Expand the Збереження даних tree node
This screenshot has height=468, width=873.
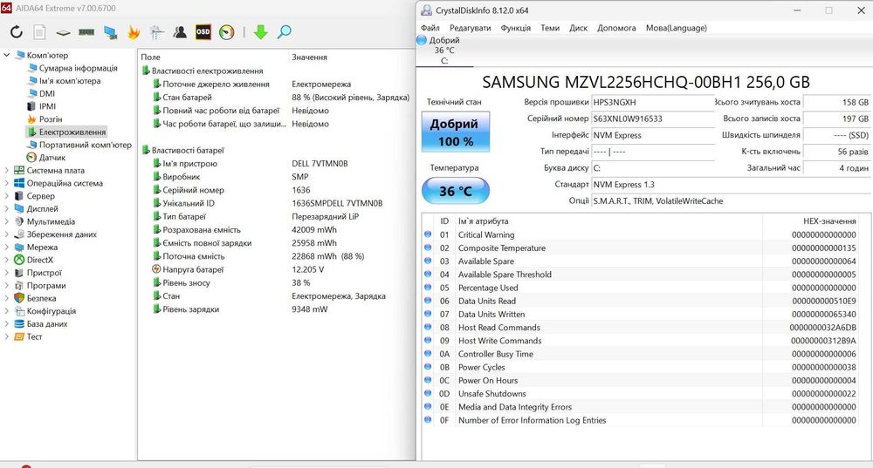pos(7,234)
